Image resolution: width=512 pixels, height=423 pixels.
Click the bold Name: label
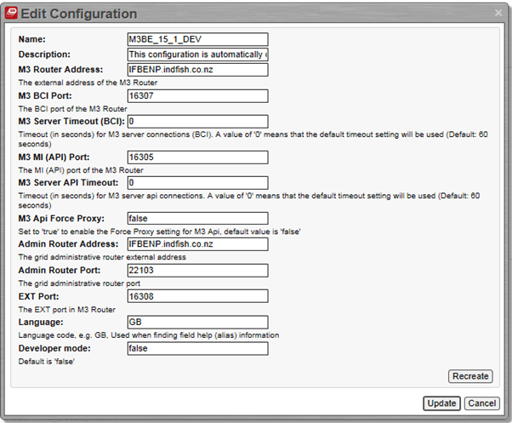click(x=33, y=39)
